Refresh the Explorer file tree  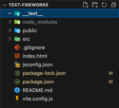[x=104, y=5]
